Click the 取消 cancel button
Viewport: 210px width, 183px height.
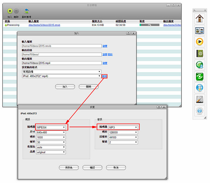pyautogui.click(x=116, y=168)
